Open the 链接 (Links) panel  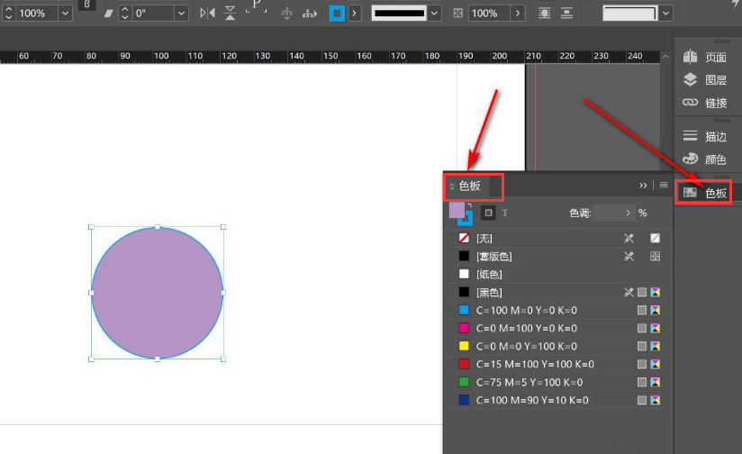(x=704, y=103)
